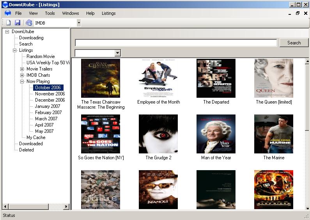The height and width of the screenshot is (220, 310).
Task: Select January 2007 listing
Action: [x=48, y=106]
